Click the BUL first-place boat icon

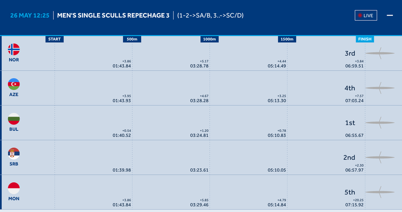380,123
